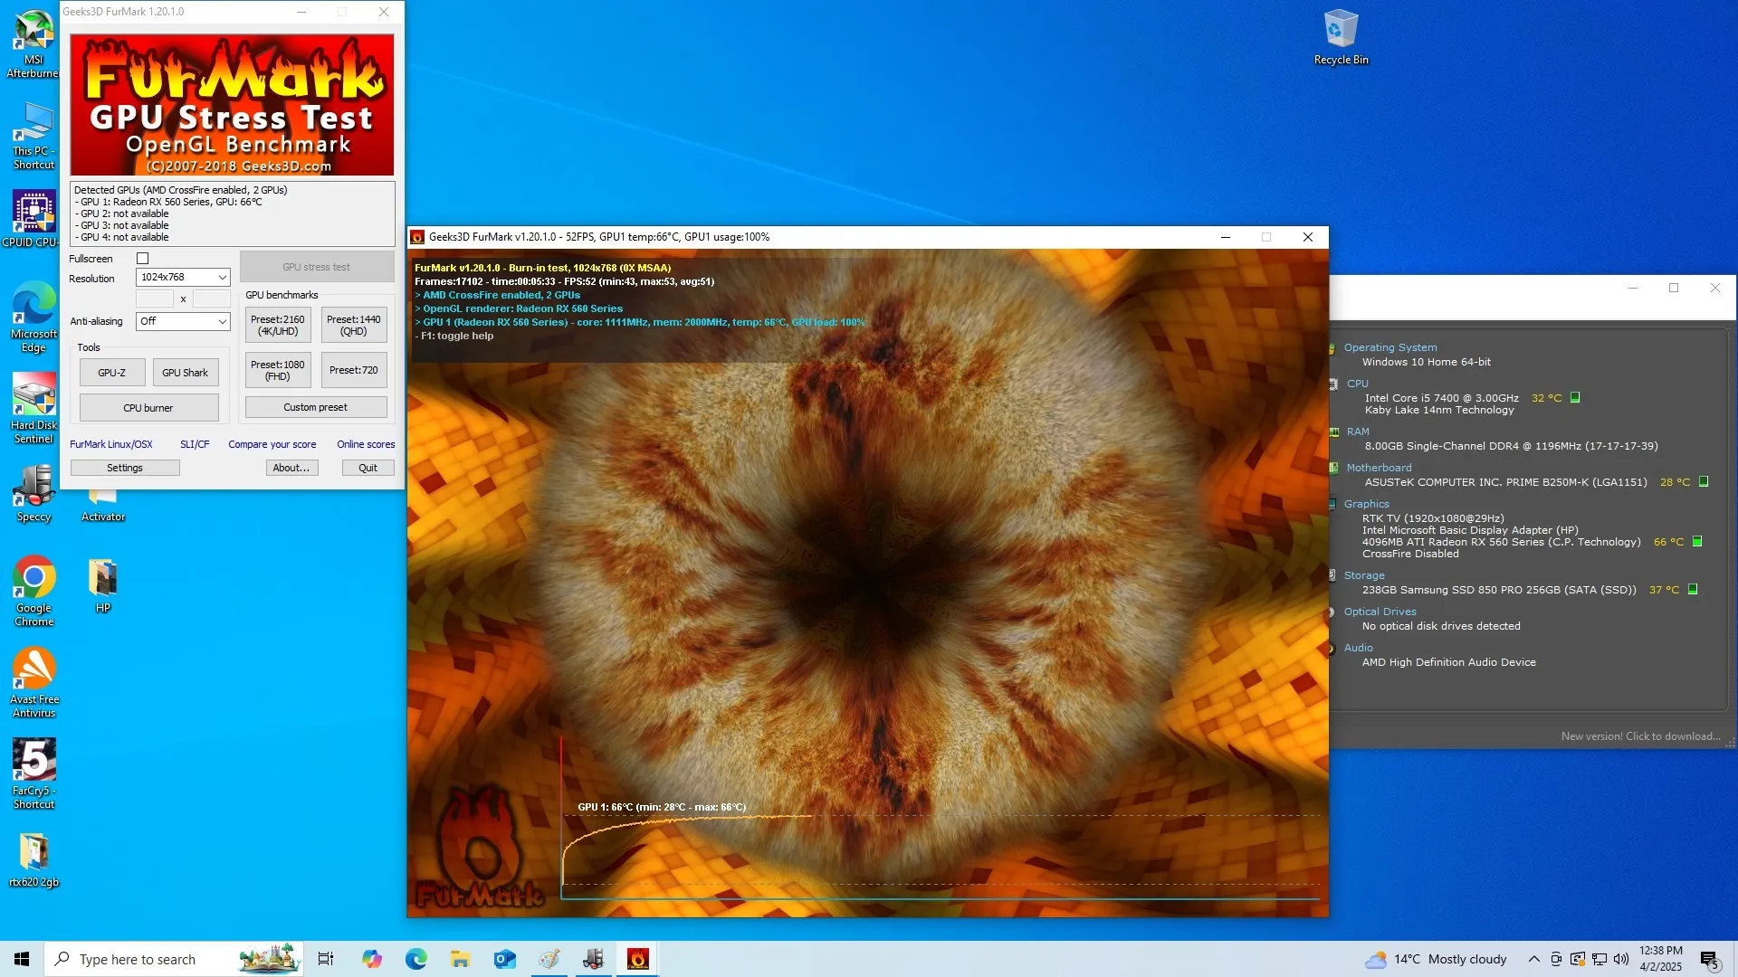Run Preset:1440 (QHD) benchmark
The height and width of the screenshot is (977, 1738).
pos(354,325)
